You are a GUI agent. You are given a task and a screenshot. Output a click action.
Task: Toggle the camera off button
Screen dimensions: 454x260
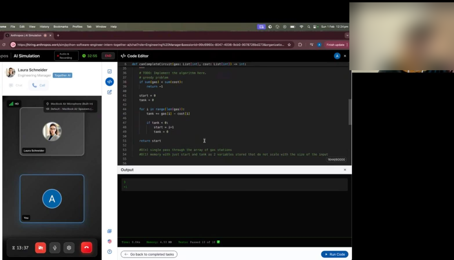pos(41,248)
